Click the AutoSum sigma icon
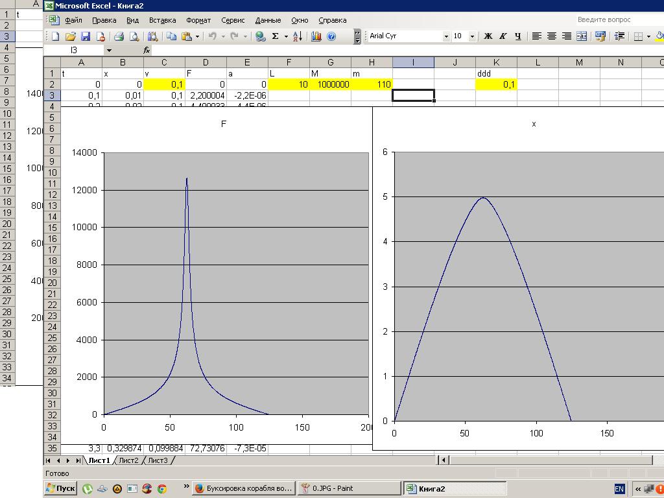This screenshot has width=664, height=498. (x=275, y=36)
